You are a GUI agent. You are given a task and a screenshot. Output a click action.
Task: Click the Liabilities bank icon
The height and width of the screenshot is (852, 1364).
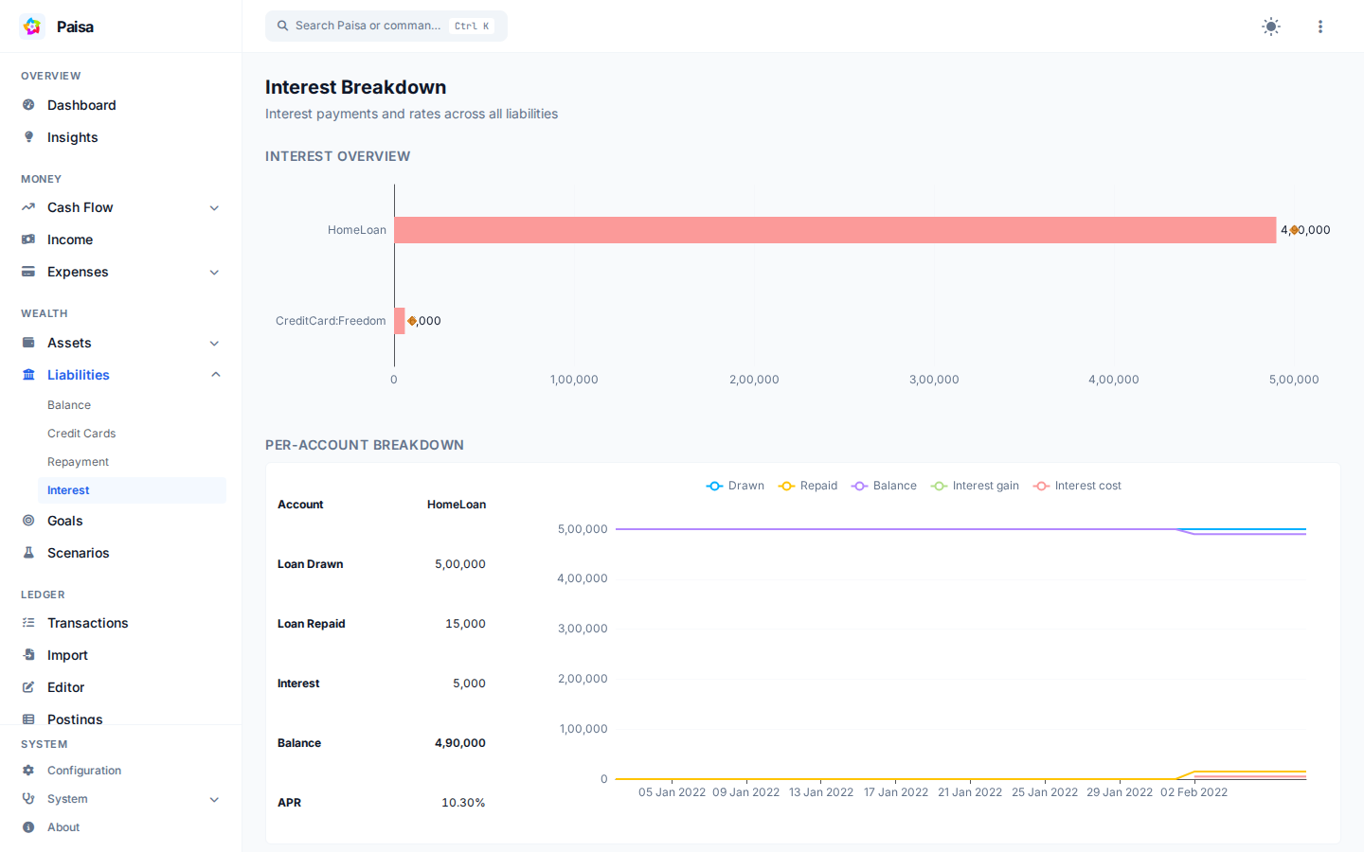click(28, 375)
